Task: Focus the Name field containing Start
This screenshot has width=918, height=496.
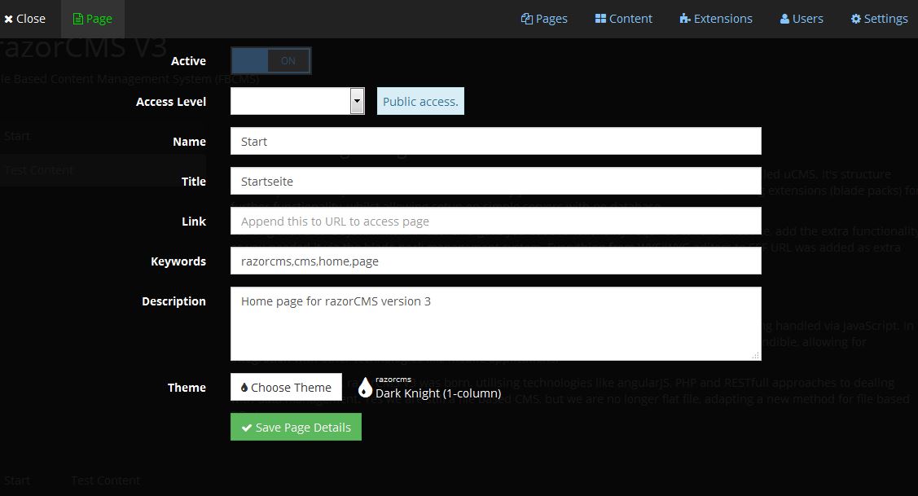Action: pos(496,141)
